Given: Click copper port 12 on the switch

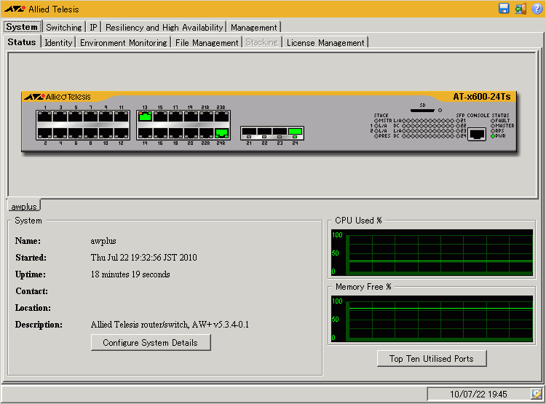Looking at the screenshot, I should 121,133.
